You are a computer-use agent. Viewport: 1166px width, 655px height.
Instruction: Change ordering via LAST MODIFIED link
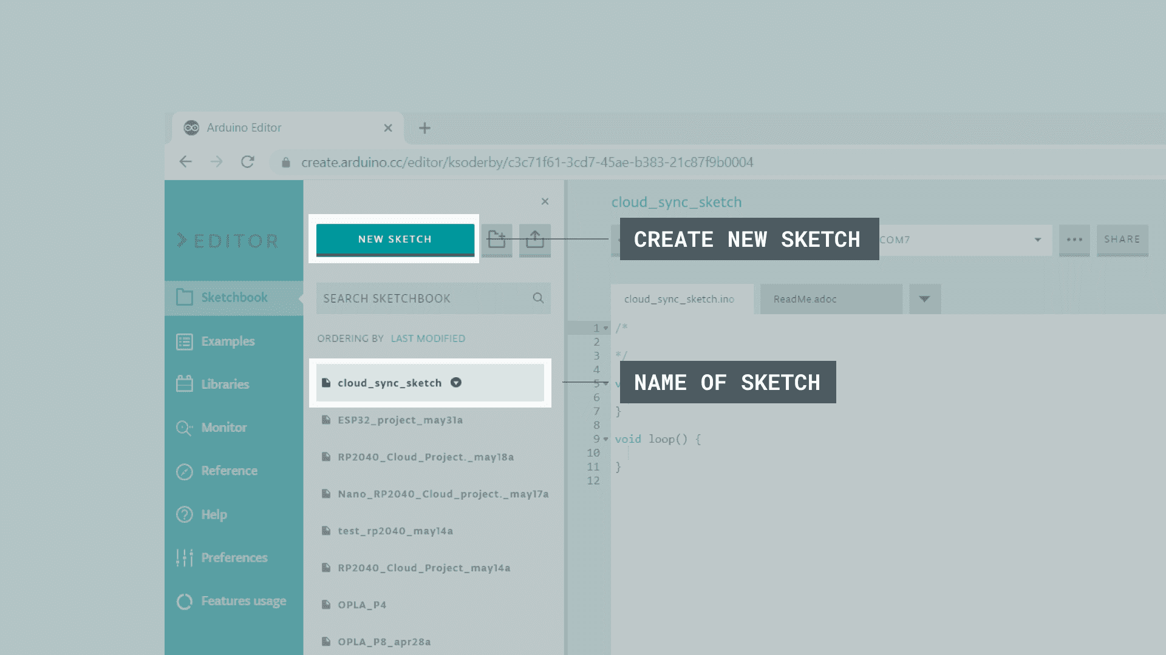tap(428, 338)
